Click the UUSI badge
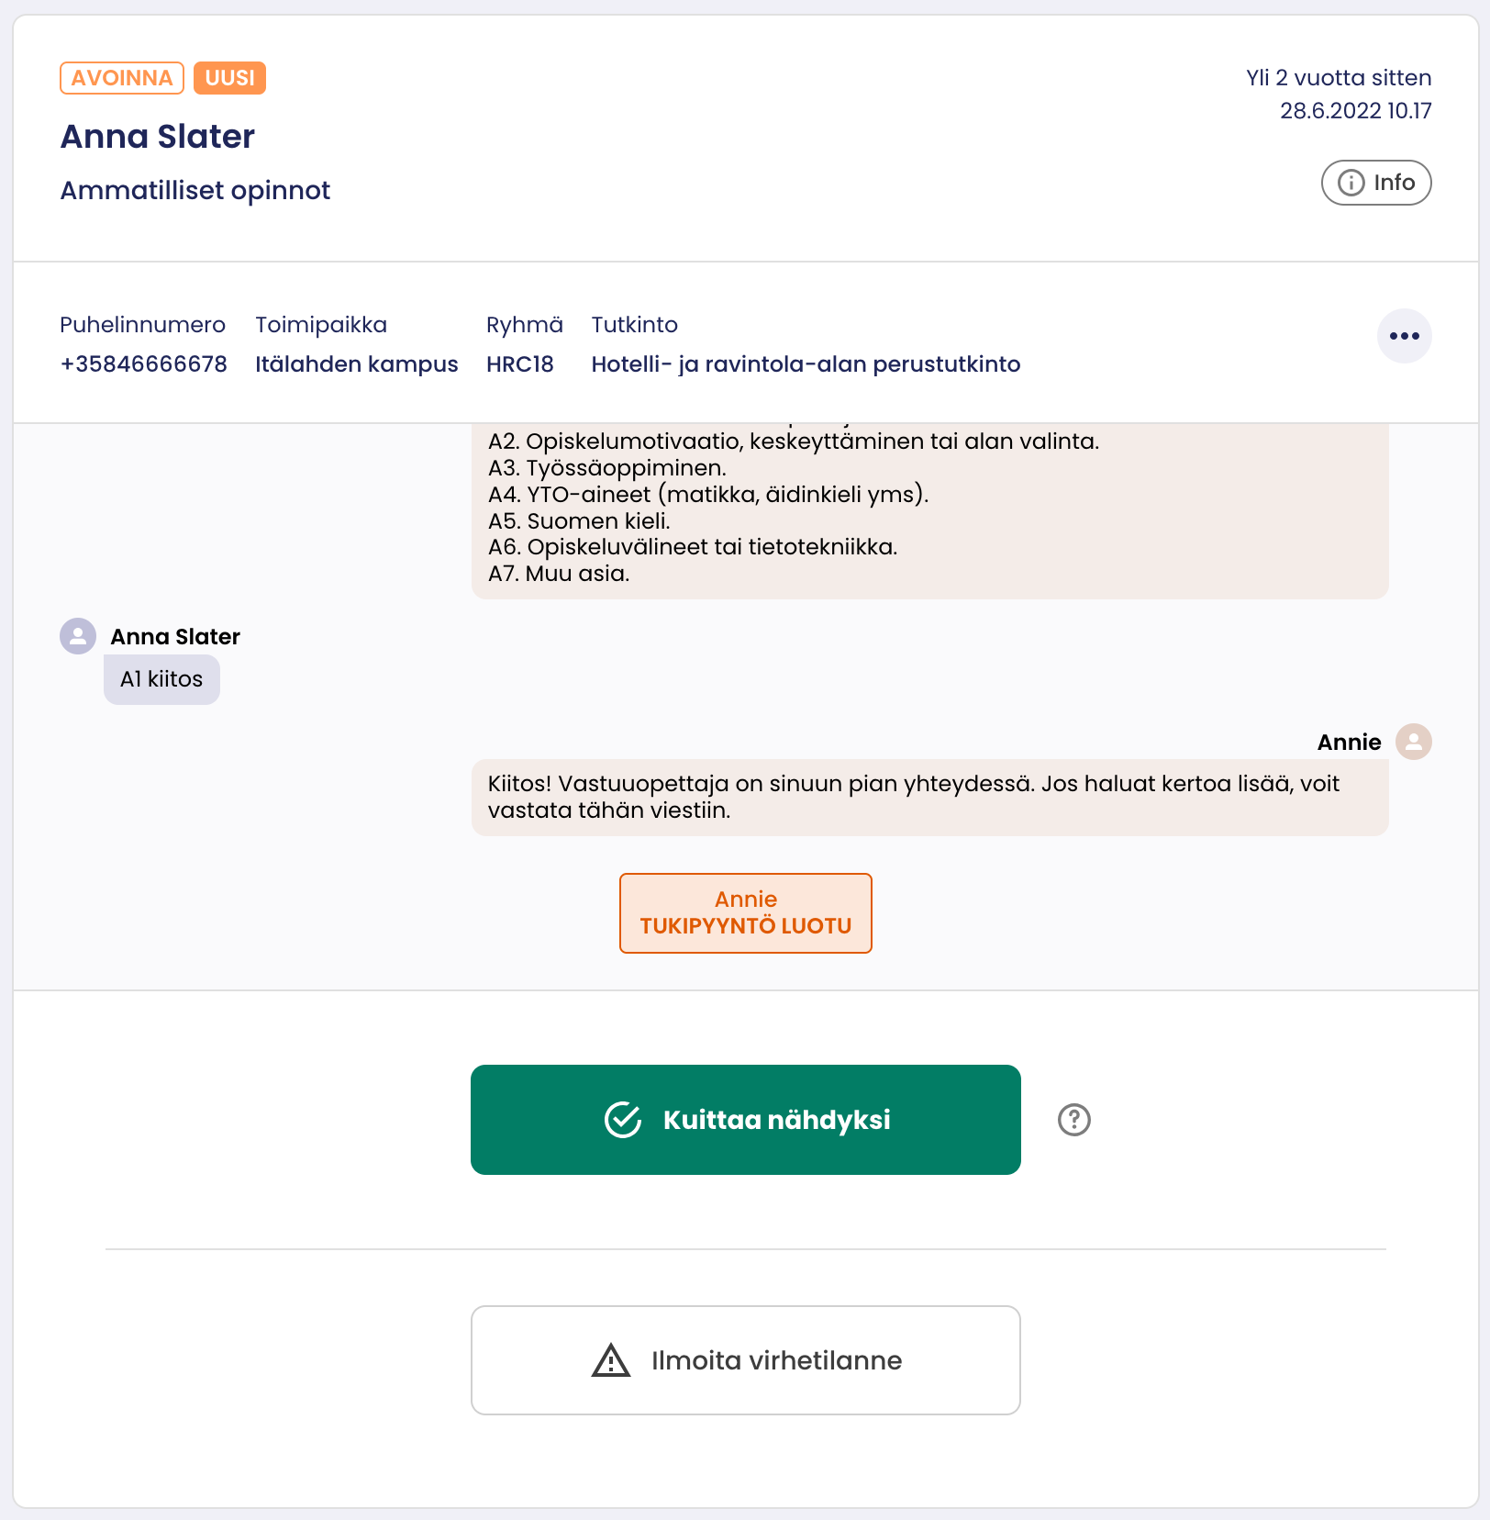This screenshot has width=1490, height=1520. (228, 78)
